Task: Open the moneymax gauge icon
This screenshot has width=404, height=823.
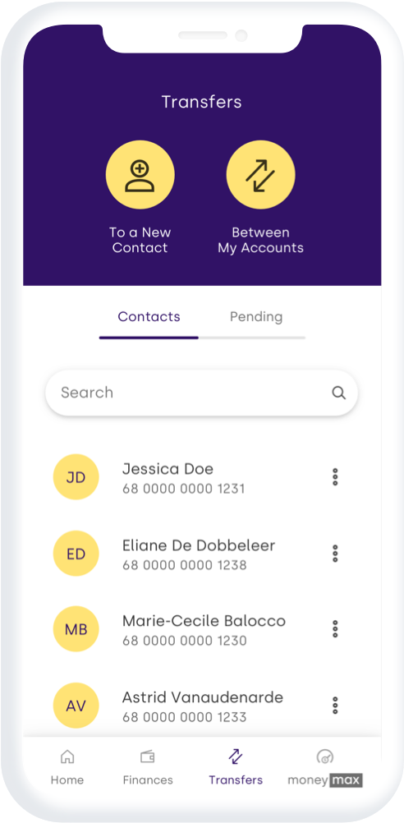Action: [x=325, y=756]
